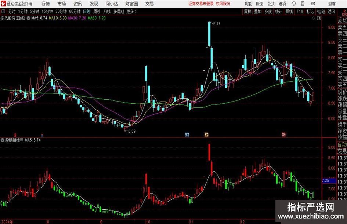
Task: Switch to the 分时 chart period
Action: (x=12, y=11)
